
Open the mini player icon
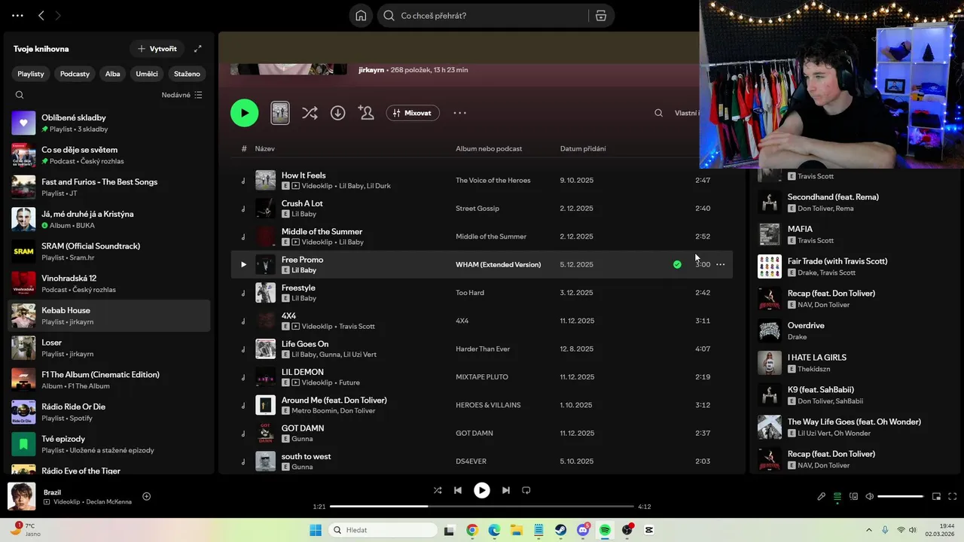click(x=937, y=496)
